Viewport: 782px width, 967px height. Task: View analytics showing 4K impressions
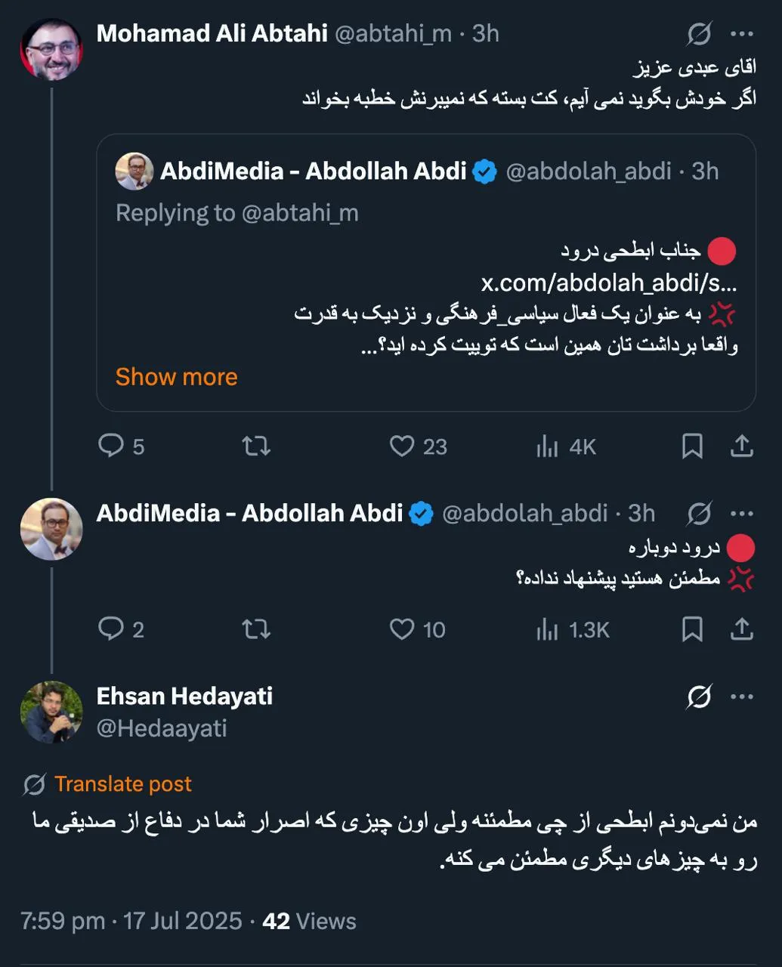pyautogui.click(x=563, y=446)
